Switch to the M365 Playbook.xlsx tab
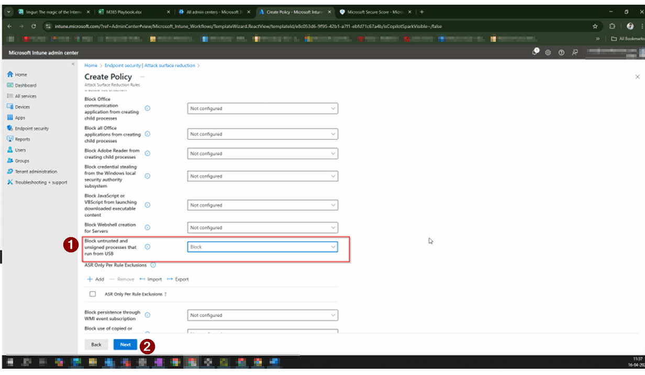 click(134, 11)
